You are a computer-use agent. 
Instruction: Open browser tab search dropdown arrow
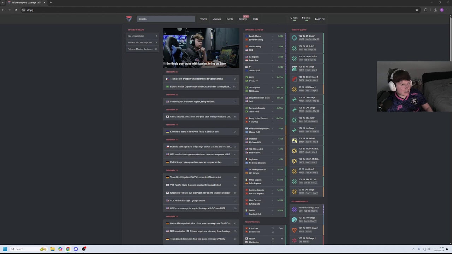(3, 2)
